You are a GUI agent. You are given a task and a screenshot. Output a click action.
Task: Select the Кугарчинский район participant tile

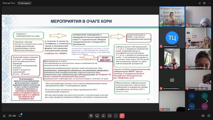pos(172,80)
